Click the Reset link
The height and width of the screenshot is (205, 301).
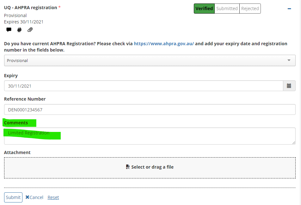pyautogui.click(x=53, y=197)
